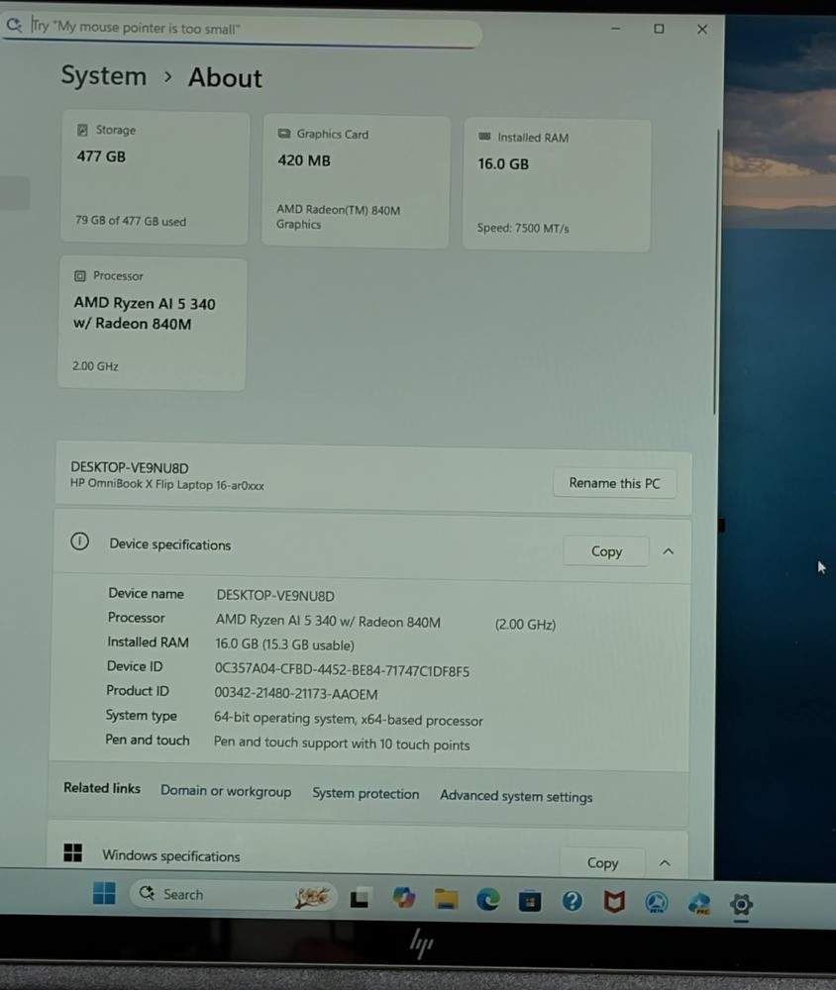The image size is (836, 990).
Task: Click the Windows logo beside Windows specifications
Action: 72,853
